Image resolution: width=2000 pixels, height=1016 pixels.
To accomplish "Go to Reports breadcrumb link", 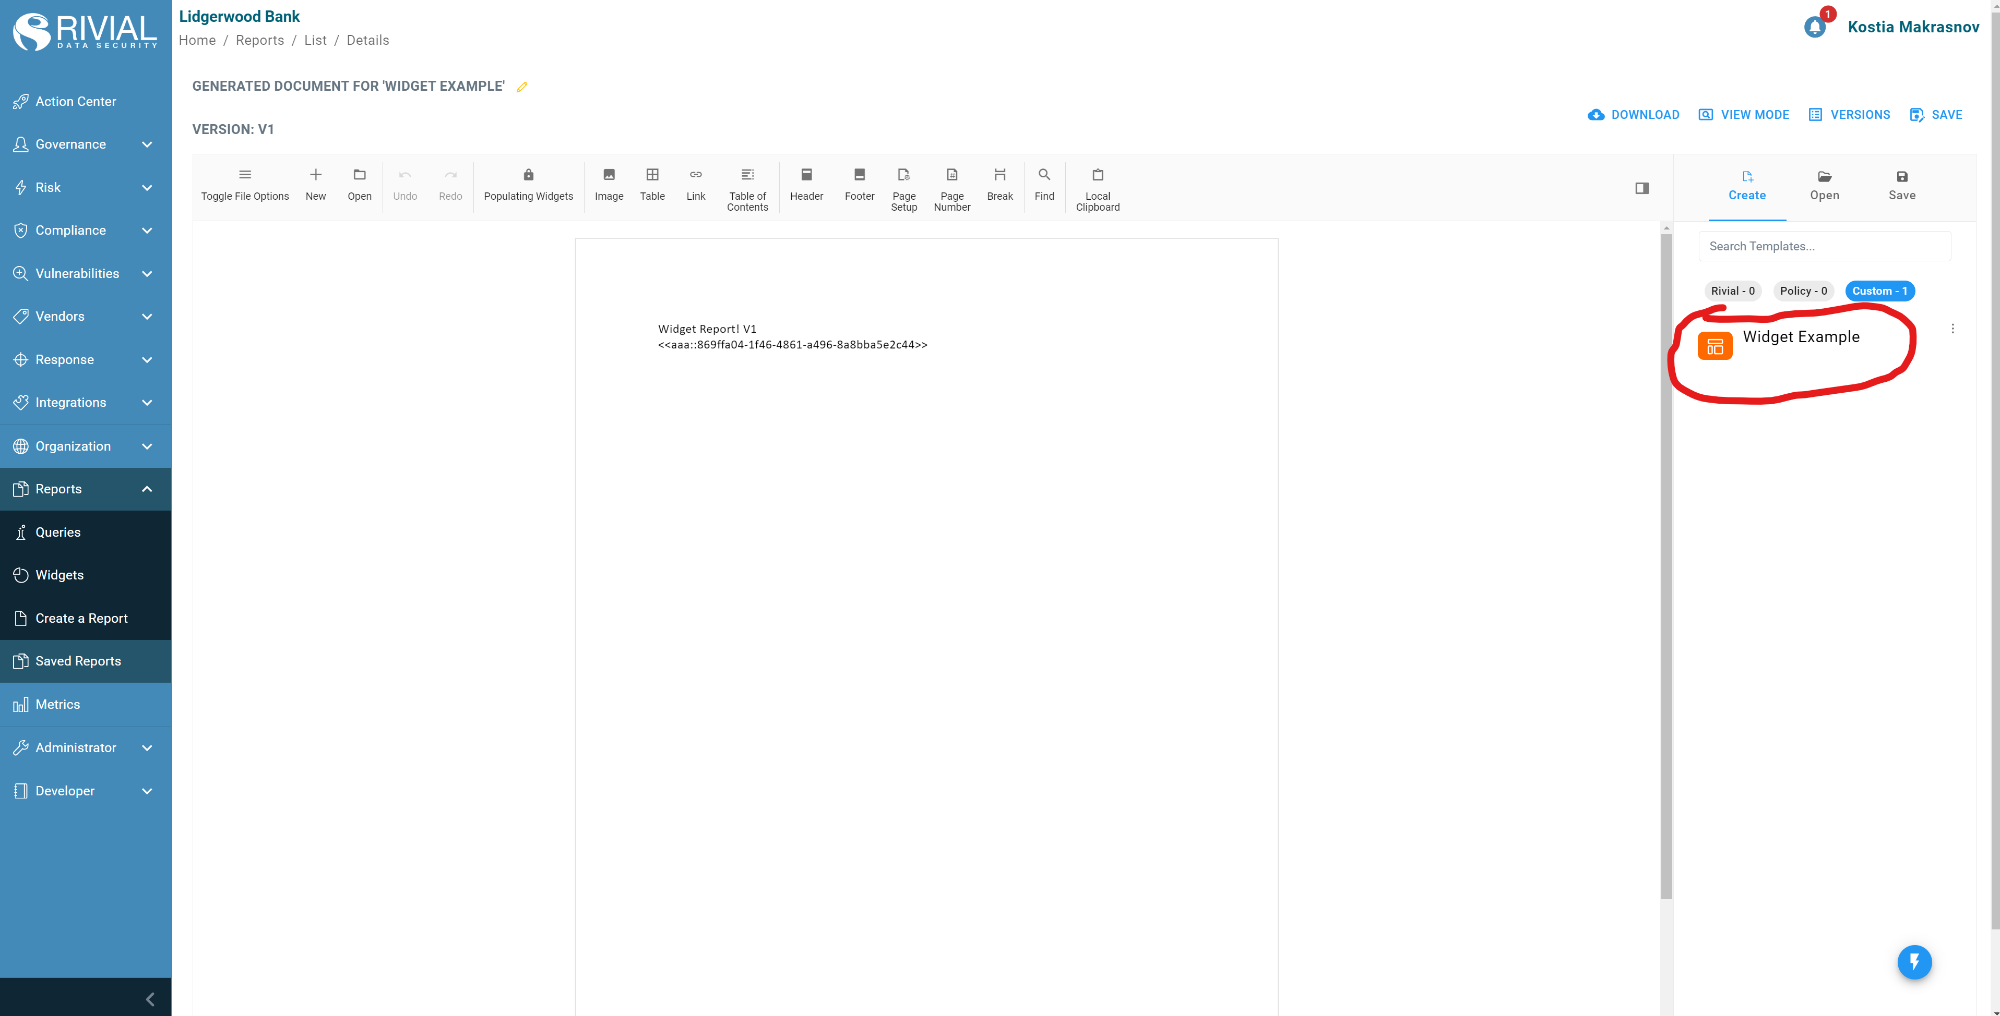I will tap(259, 40).
